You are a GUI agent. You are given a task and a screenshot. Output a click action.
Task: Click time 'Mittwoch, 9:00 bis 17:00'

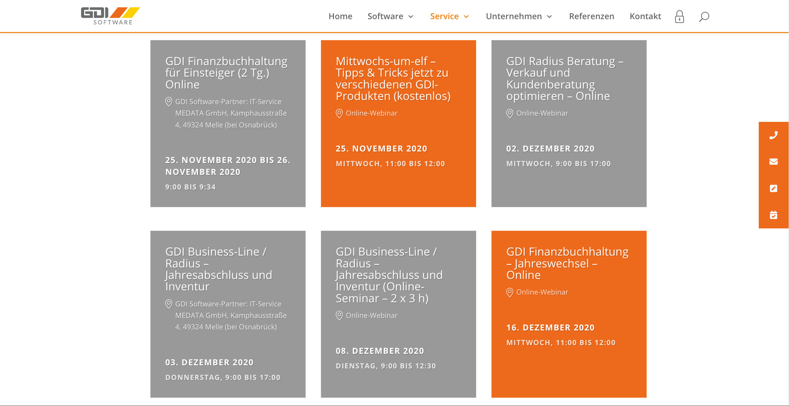[558, 164]
